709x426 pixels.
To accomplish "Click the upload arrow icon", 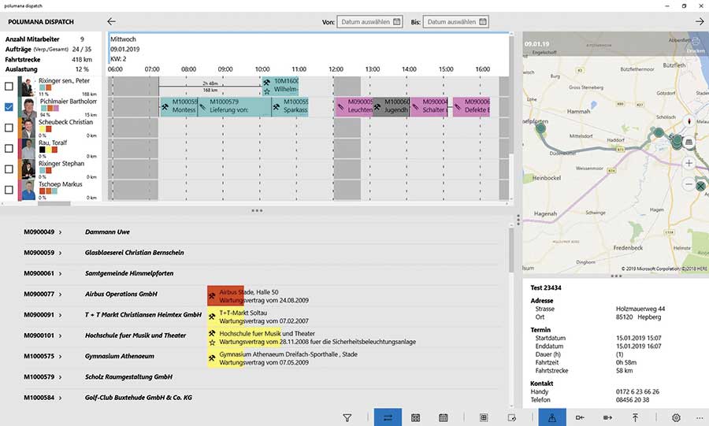I will click(x=635, y=418).
